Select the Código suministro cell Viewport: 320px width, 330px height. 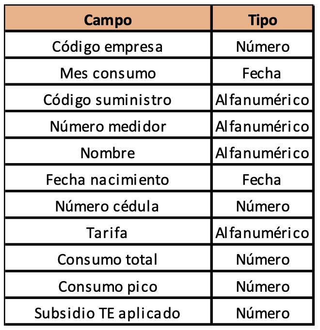pos(108,98)
